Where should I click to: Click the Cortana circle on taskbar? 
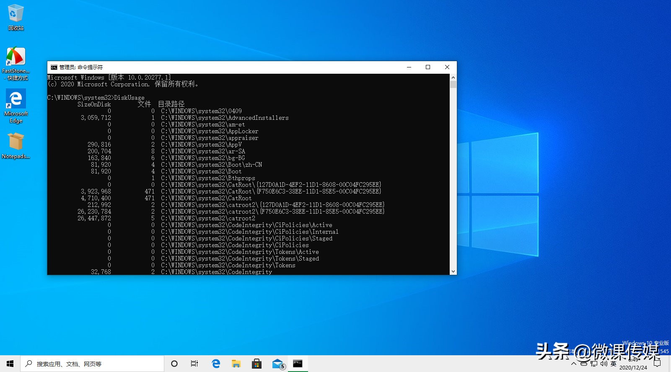[x=174, y=364]
